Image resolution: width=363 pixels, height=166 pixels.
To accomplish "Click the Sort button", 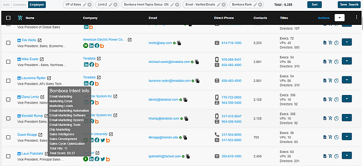I will point(314,5).
